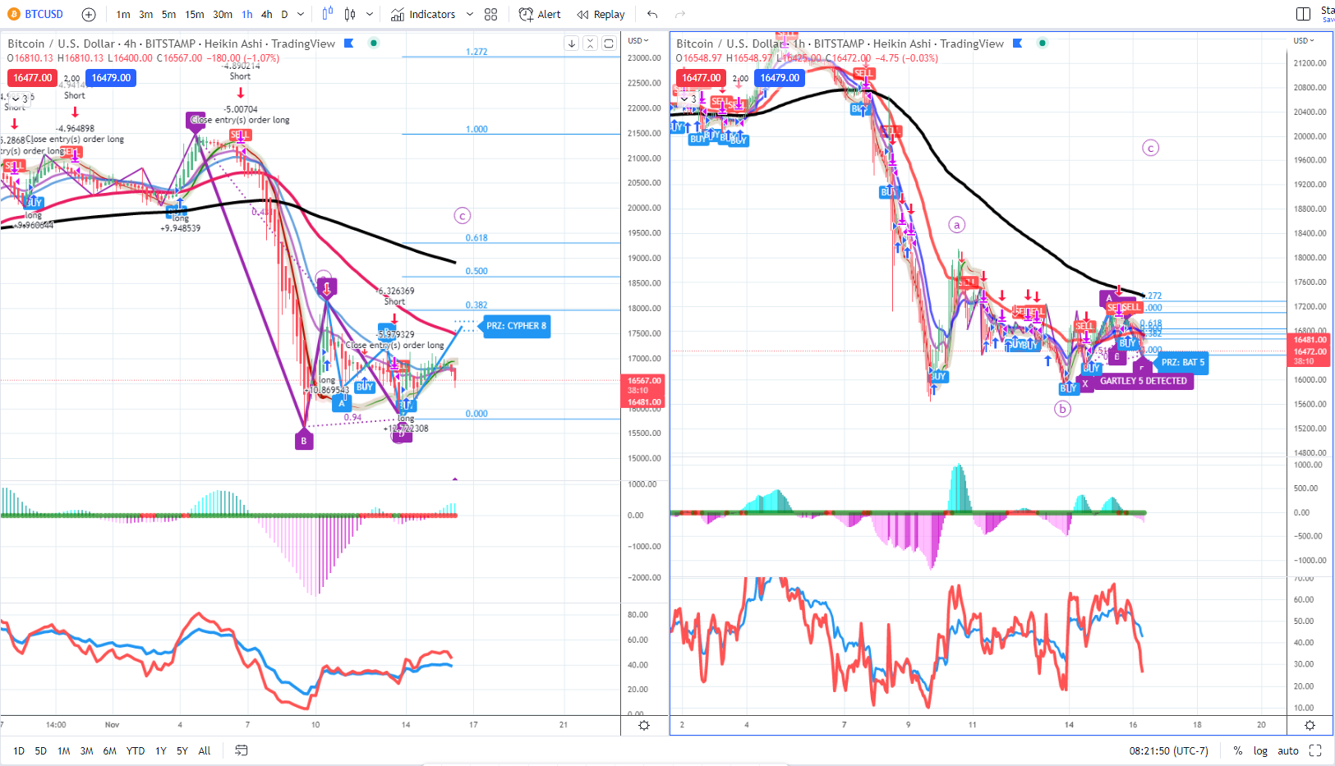This screenshot has height=766, width=1335.
Task: Click the red 16477.00 sell button on 4h chart
Action: (32, 78)
